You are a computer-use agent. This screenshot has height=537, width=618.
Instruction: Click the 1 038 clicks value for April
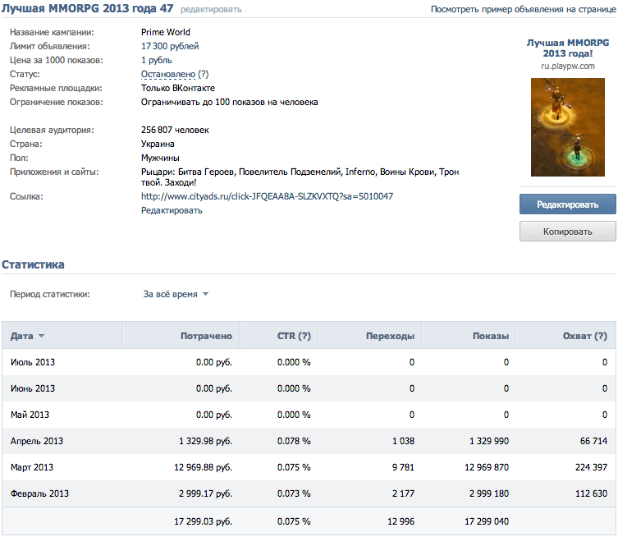403,441
